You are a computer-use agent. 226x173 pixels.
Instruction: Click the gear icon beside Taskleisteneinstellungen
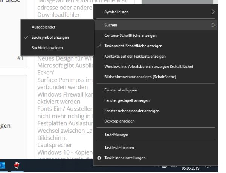pyautogui.click(x=99, y=158)
